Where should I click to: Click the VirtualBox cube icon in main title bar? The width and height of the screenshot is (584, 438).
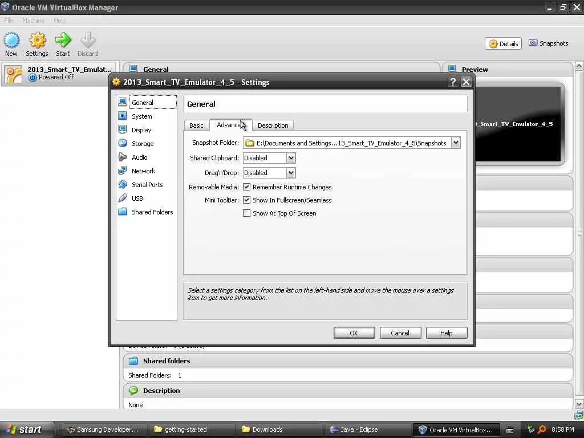coord(5,7)
